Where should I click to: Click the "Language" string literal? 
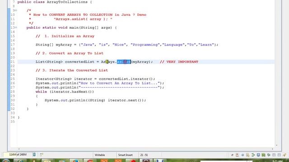(x=173, y=45)
